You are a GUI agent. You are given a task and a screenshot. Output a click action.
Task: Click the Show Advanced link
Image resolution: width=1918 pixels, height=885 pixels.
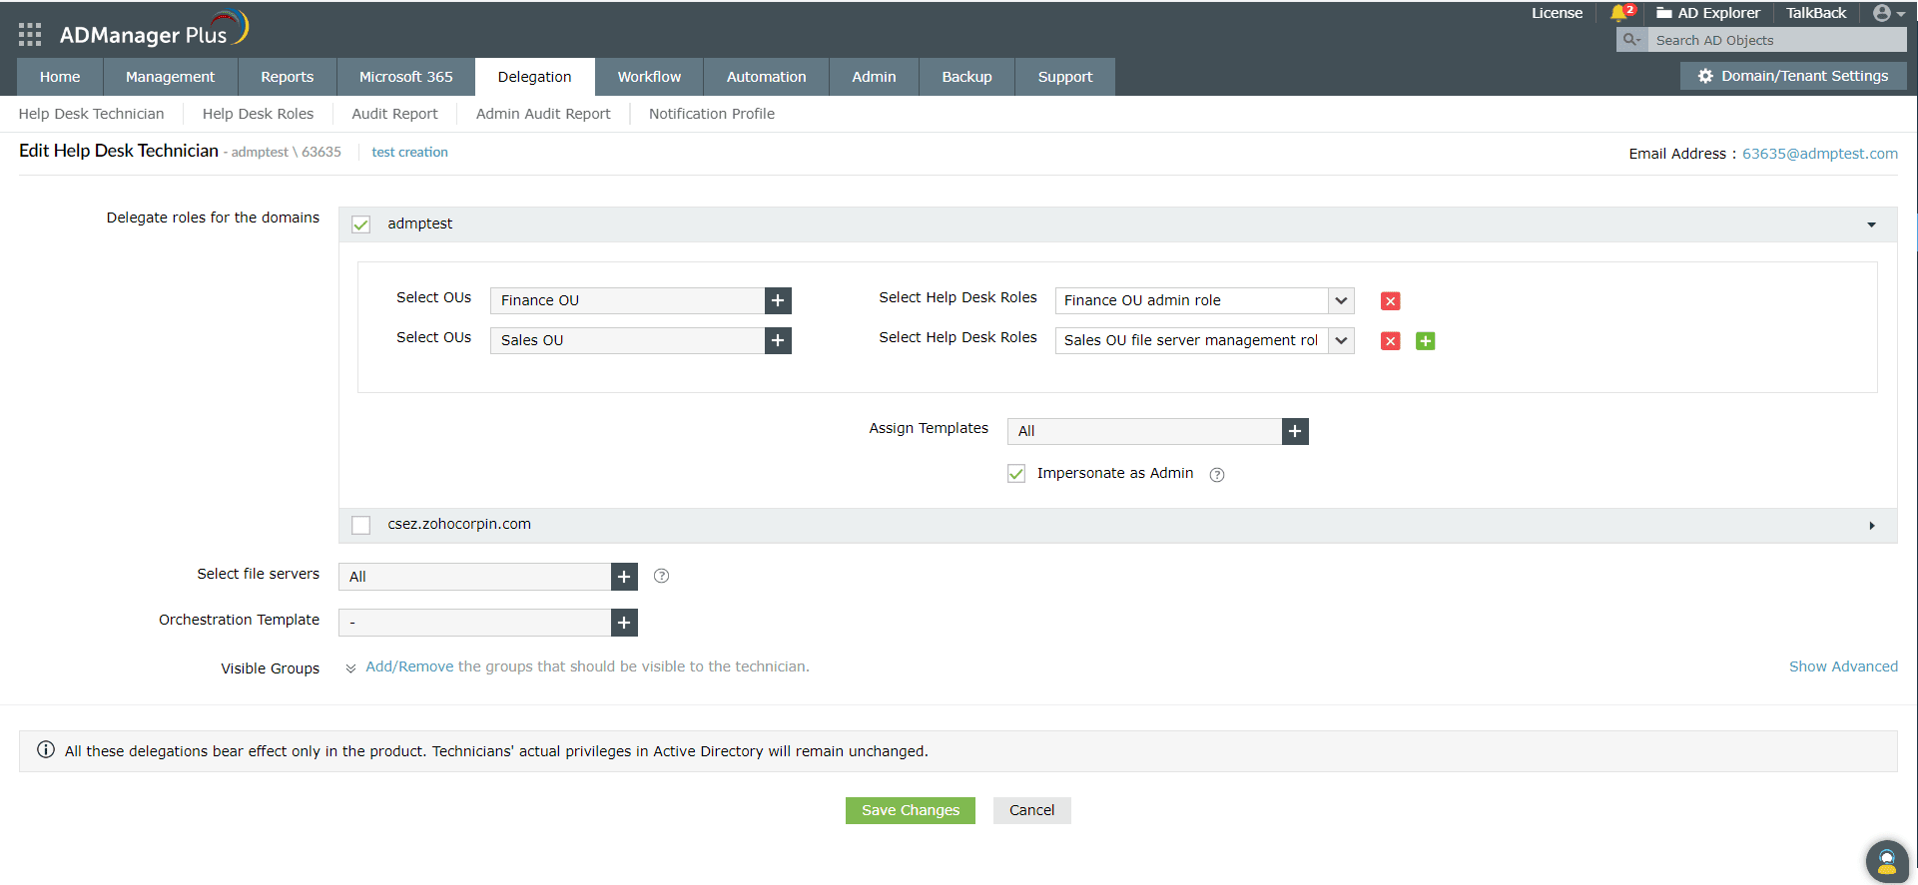pos(1843,666)
